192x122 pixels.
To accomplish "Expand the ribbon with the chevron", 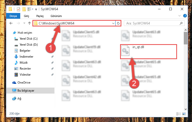I will (179, 16).
